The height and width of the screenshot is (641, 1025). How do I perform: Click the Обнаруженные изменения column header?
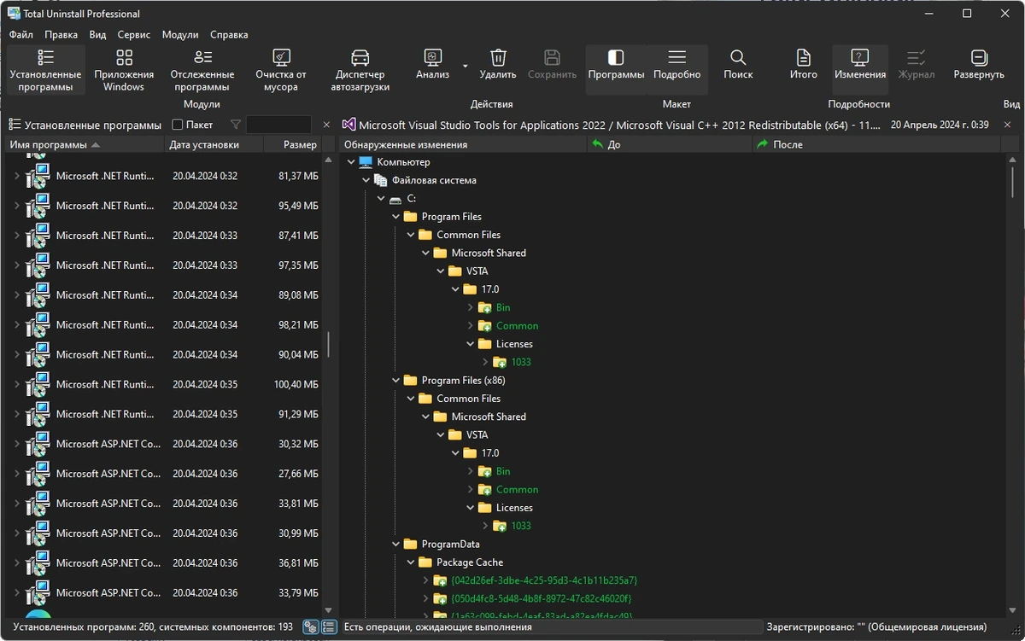click(463, 144)
